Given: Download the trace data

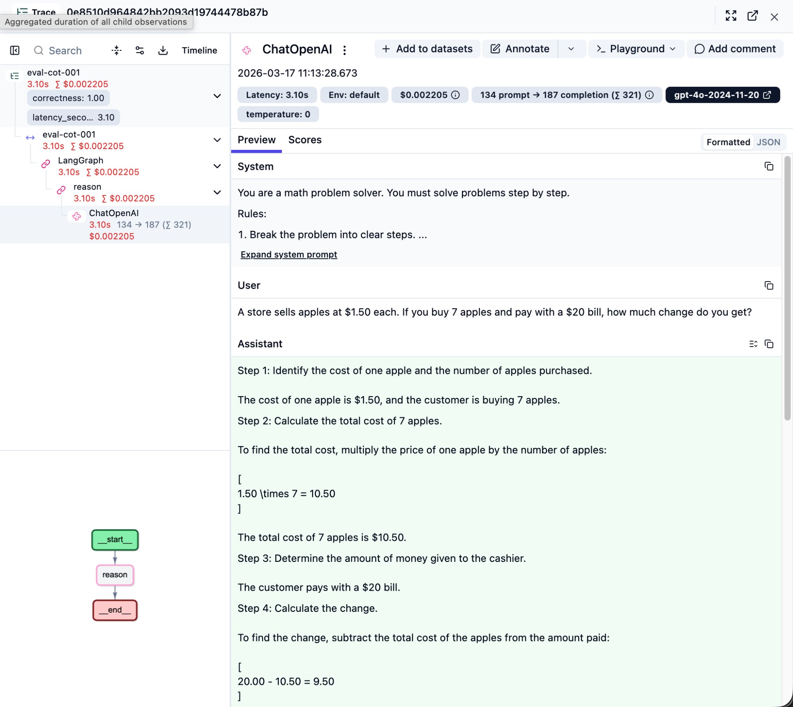Looking at the screenshot, I should click(163, 50).
